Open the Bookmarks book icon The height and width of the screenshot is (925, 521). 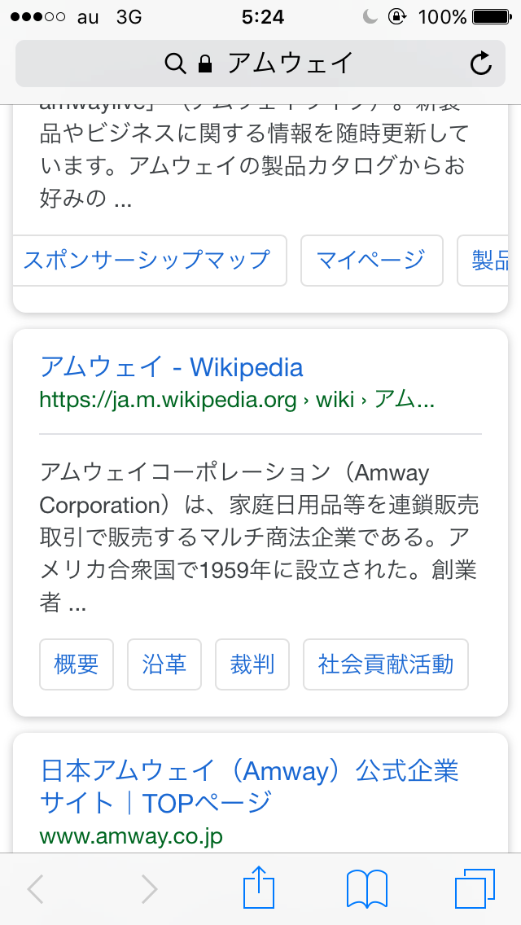(x=366, y=889)
